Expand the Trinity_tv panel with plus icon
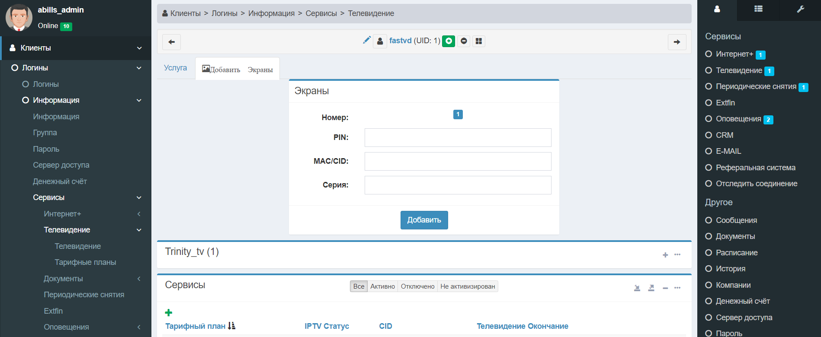This screenshot has height=337, width=821. point(665,255)
